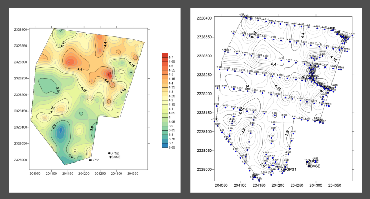Click the GPS2 diamond marker on the colored map
Image resolution: width=370 pixels, height=199 pixels.
109,153
